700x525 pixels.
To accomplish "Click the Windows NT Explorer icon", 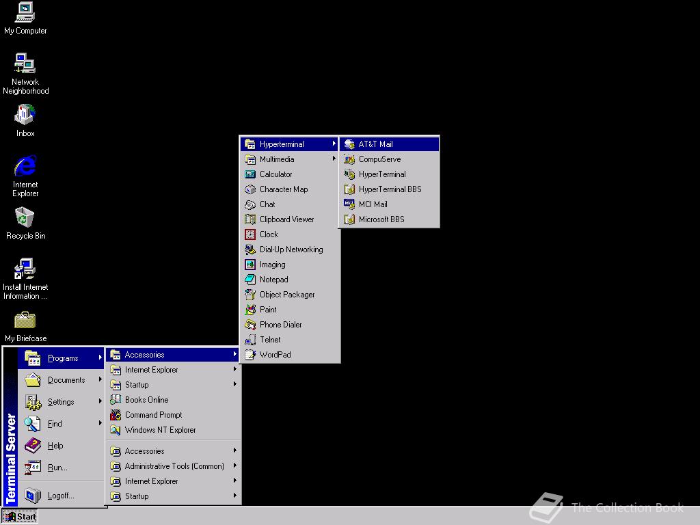I will point(115,430).
